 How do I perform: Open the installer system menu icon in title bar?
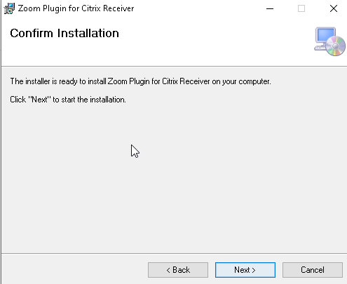point(9,8)
